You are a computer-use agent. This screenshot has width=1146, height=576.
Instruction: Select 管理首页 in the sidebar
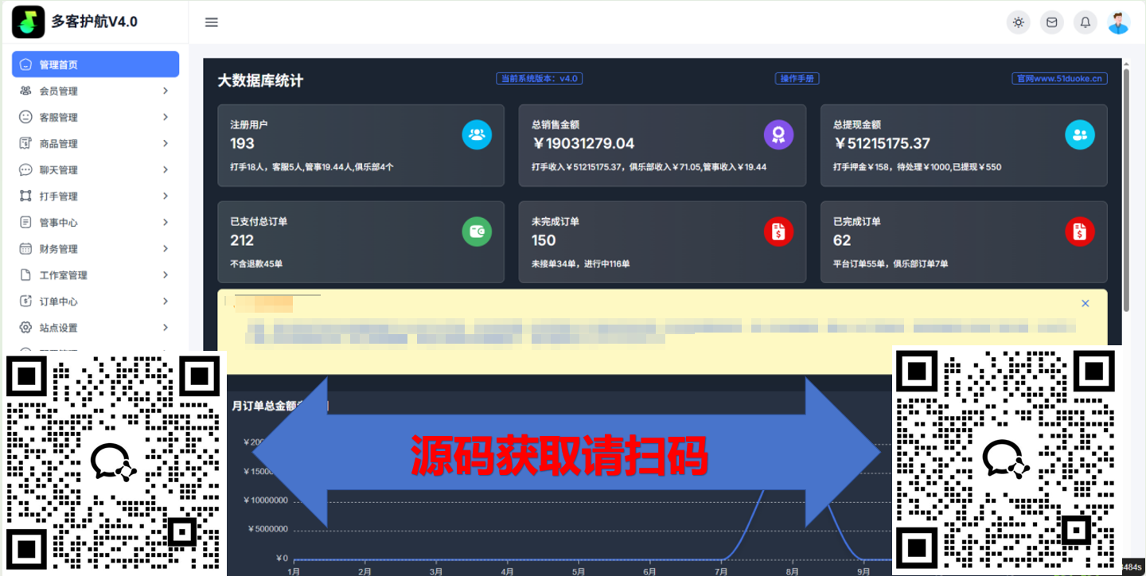95,64
